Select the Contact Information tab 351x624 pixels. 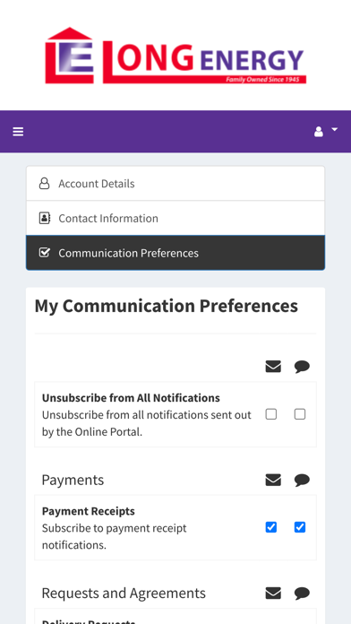point(175,218)
